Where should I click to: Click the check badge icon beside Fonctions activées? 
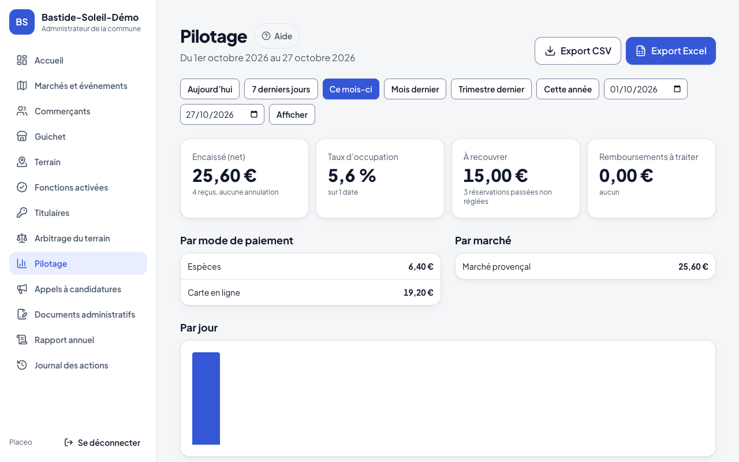[x=22, y=187]
